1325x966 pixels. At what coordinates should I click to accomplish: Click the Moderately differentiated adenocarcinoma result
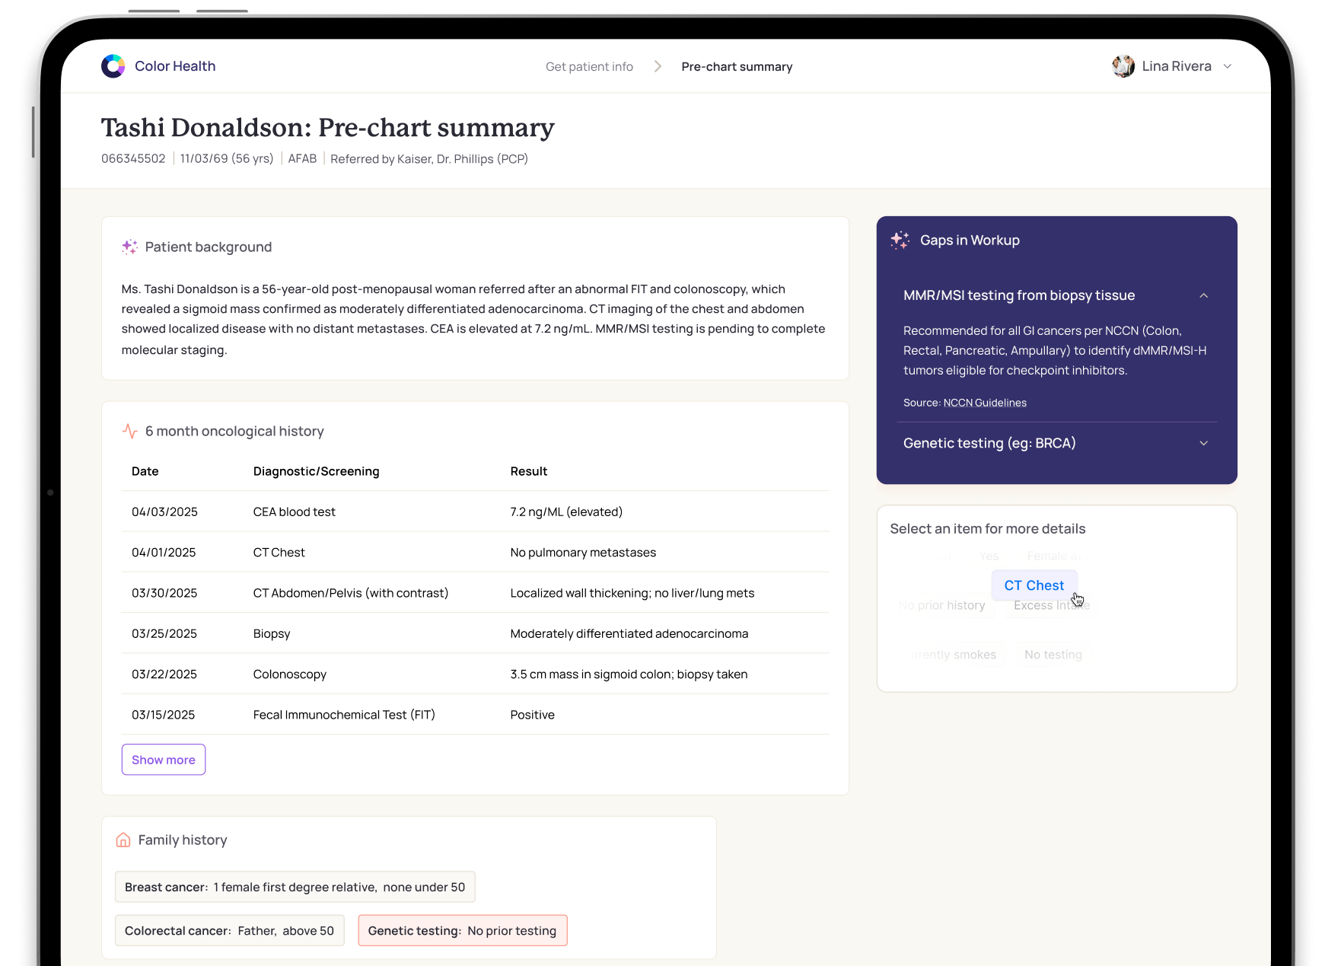629,633
